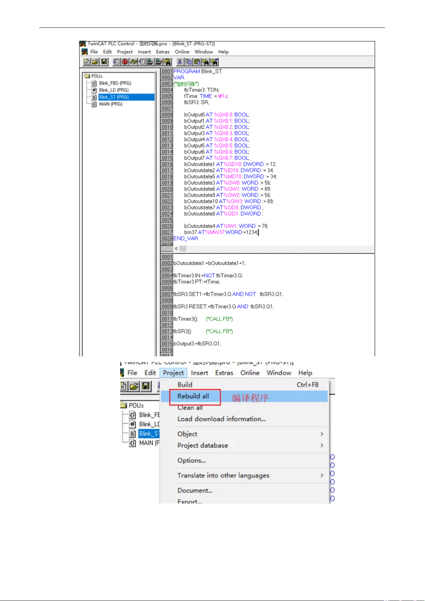This screenshot has height=601, width=425.
Task: Select Blink_ST (PRG) in the full POU tree
Action: [x=126, y=97]
